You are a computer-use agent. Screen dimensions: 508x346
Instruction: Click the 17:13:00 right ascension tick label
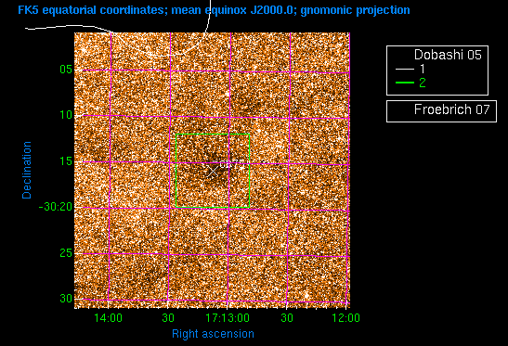pos(228,318)
